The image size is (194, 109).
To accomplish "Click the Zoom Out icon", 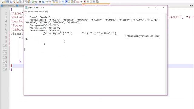I will (50, 2).
